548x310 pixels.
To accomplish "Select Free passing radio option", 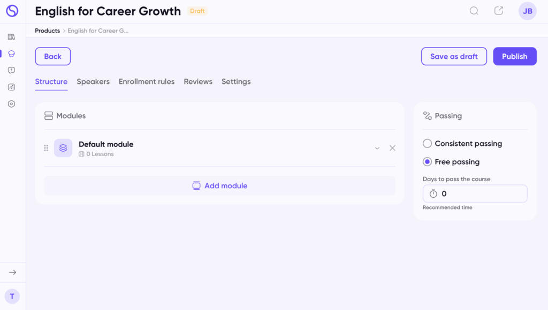I will 427,161.
